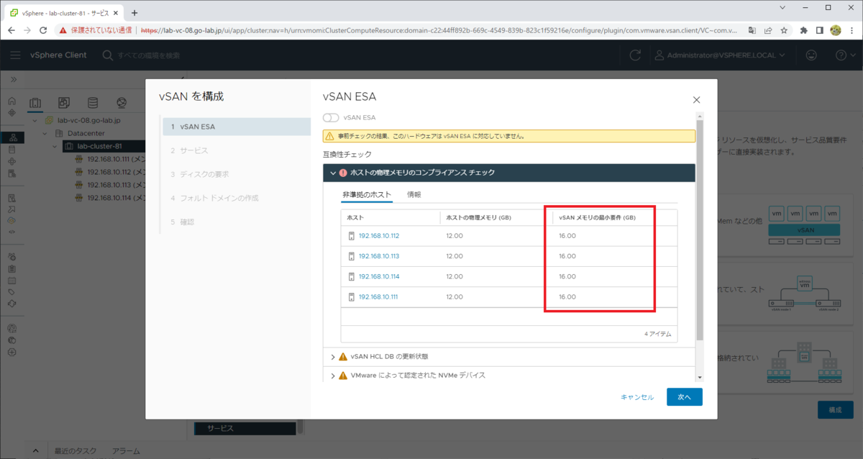863x459 pixels.
Task: Click the キャンセル button
Action: click(637, 397)
